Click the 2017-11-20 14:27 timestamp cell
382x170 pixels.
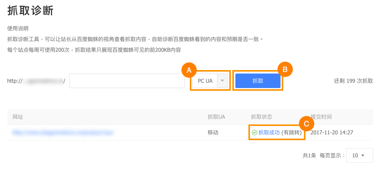[331, 132]
